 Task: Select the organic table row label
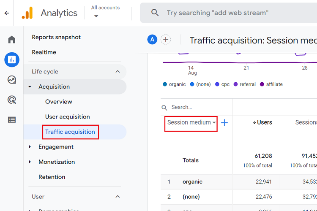pyautogui.click(x=192, y=182)
